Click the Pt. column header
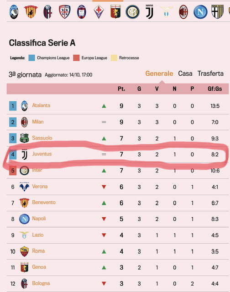The width and height of the screenshot is (230, 292). 121,89
